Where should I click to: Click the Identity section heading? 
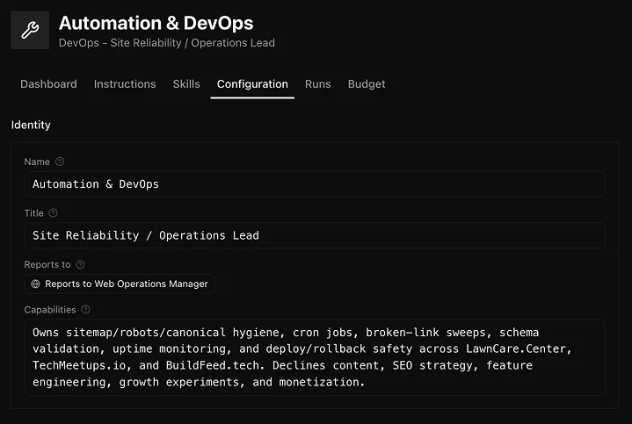tap(31, 125)
